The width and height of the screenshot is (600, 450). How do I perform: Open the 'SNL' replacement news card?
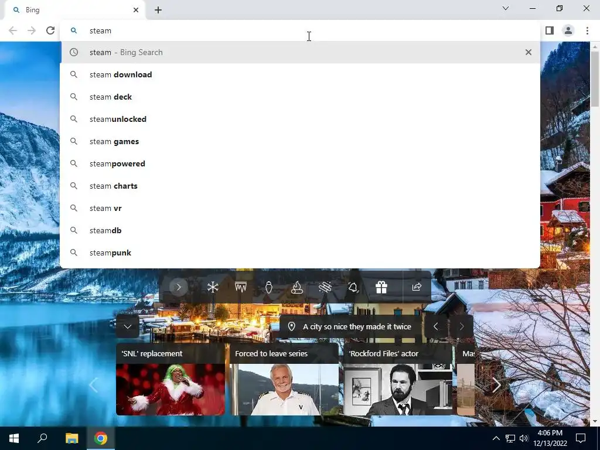[x=171, y=379]
